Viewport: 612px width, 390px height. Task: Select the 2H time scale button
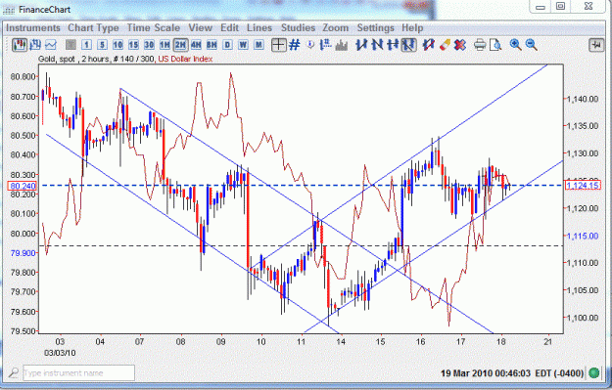[x=180, y=45]
